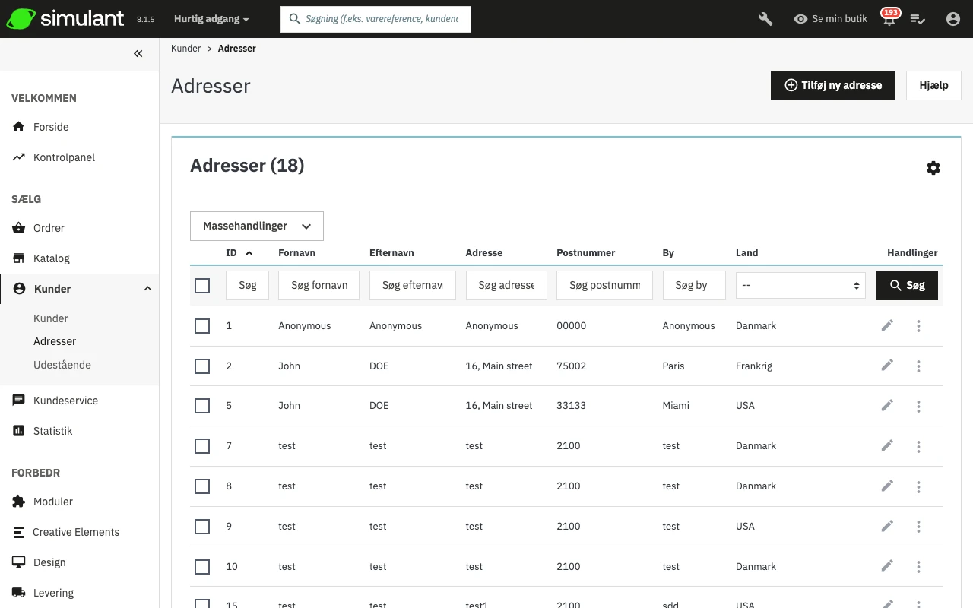Sort by the ID column header
Screen dimensions: 973x608
click(232, 253)
